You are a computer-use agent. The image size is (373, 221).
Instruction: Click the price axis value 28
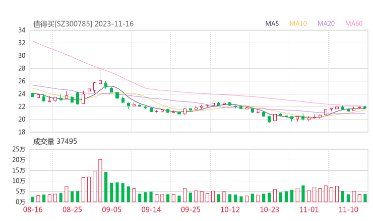tap(22, 68)
